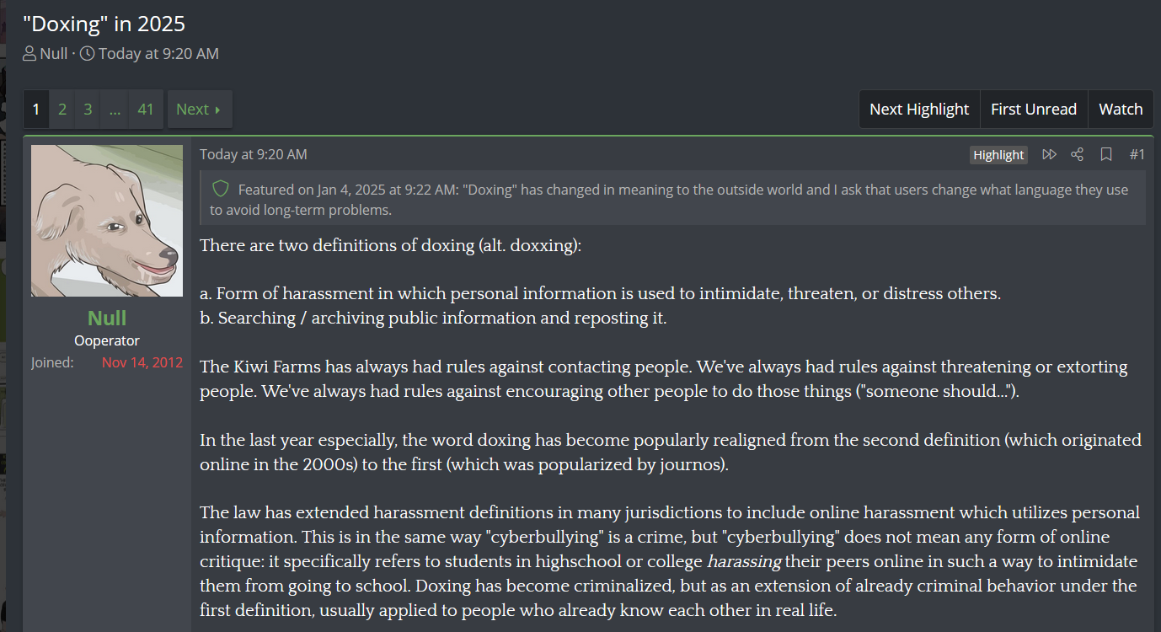Click the Next Highlight button
The height and width of the screenshot is (632, 1161).
click(x=919, y=110)
